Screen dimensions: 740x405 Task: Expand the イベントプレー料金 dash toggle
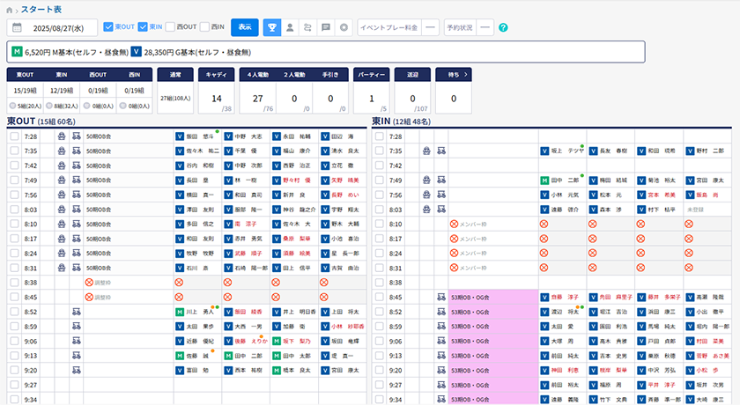coord(430,27)
